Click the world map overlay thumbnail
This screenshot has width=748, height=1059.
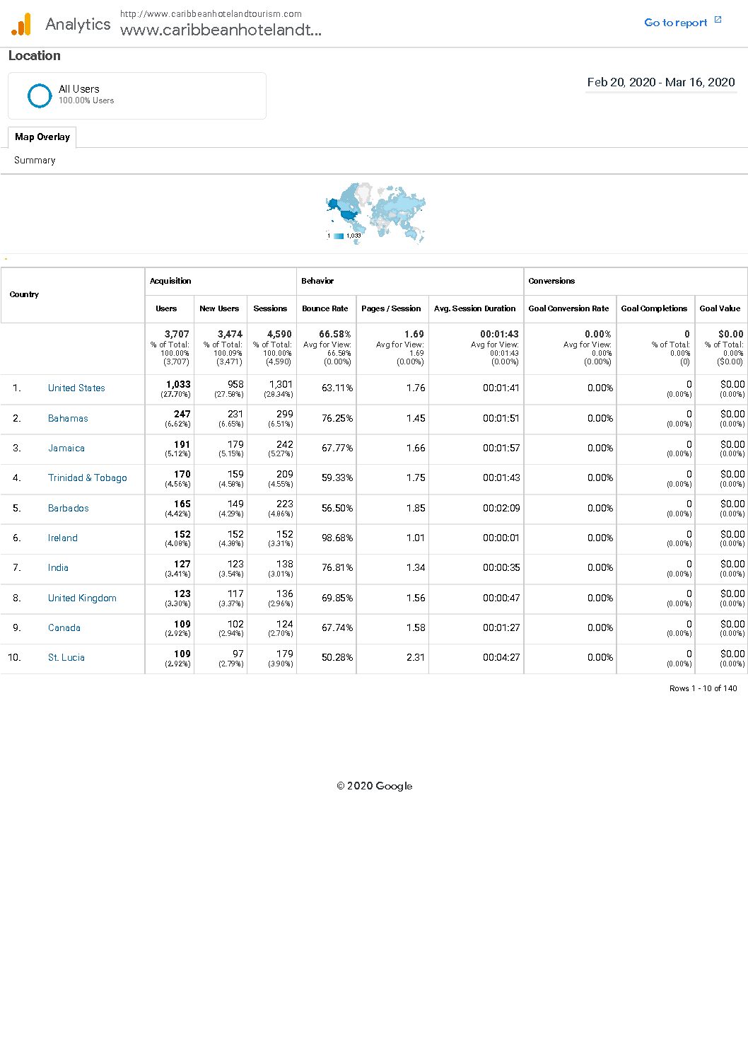[375, 213]
